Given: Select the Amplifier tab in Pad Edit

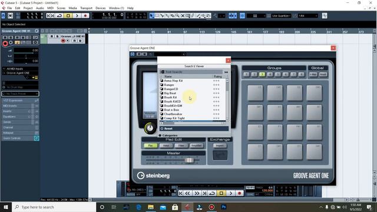Looking at the screenshot, I should pos(196,145).
